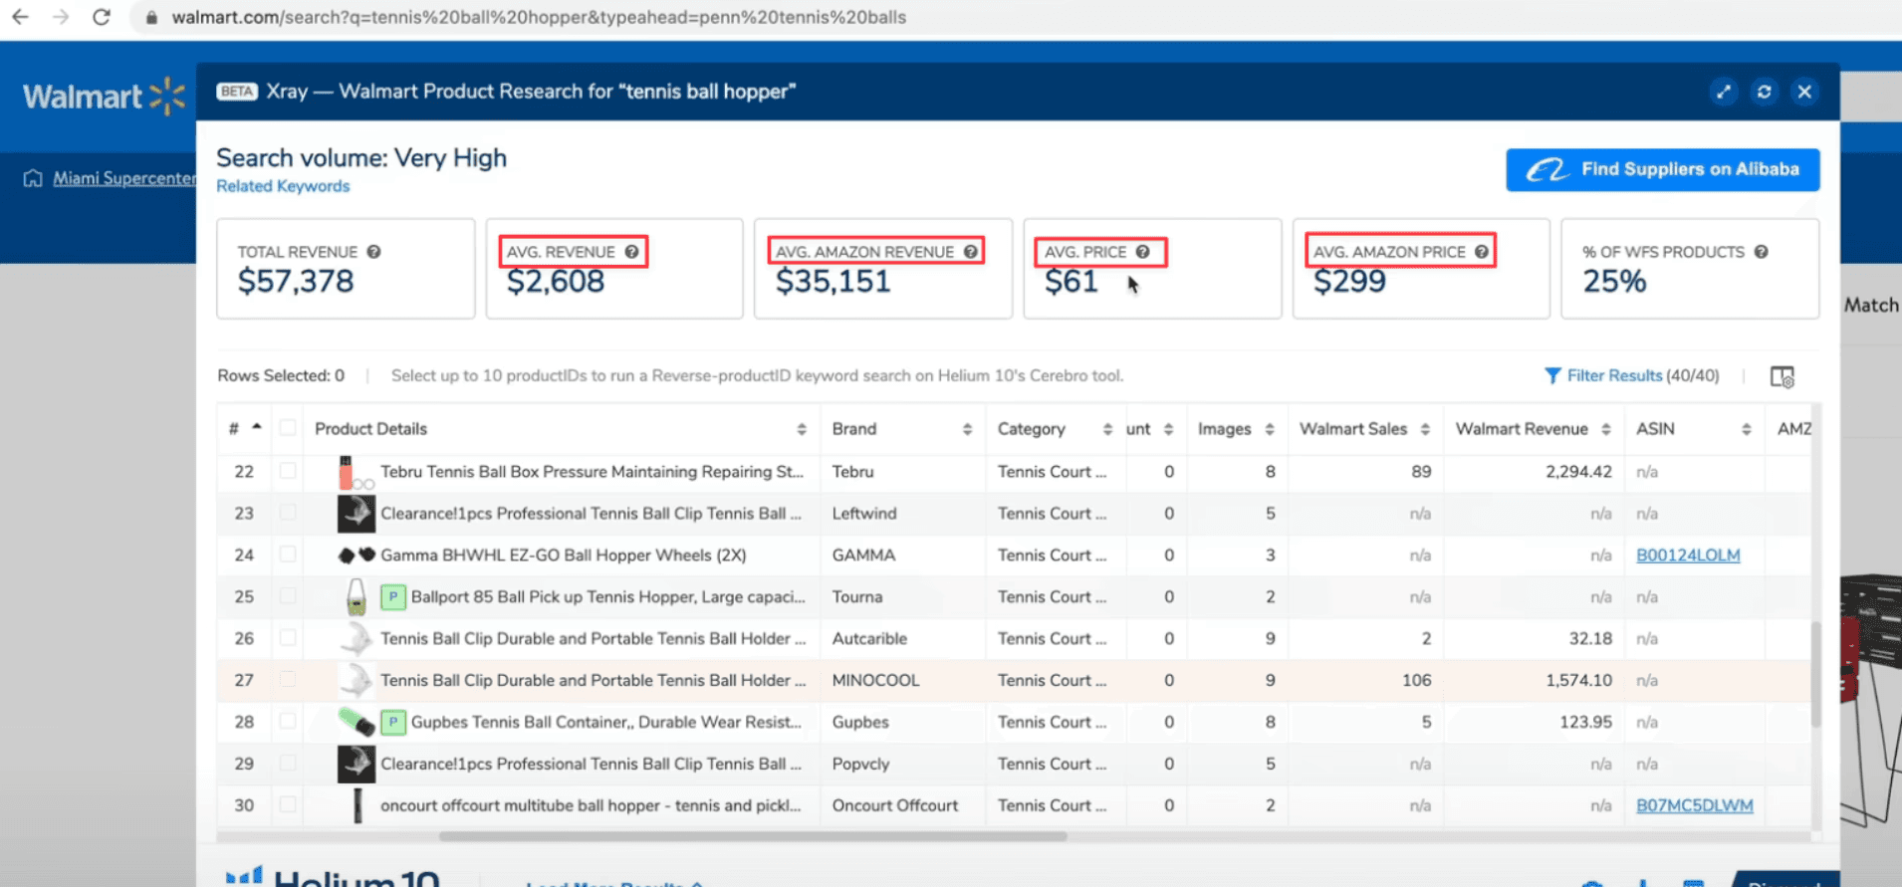1902x887 pixels.
Task: Close the Xray panel
Action: [x=1804, y=92]
